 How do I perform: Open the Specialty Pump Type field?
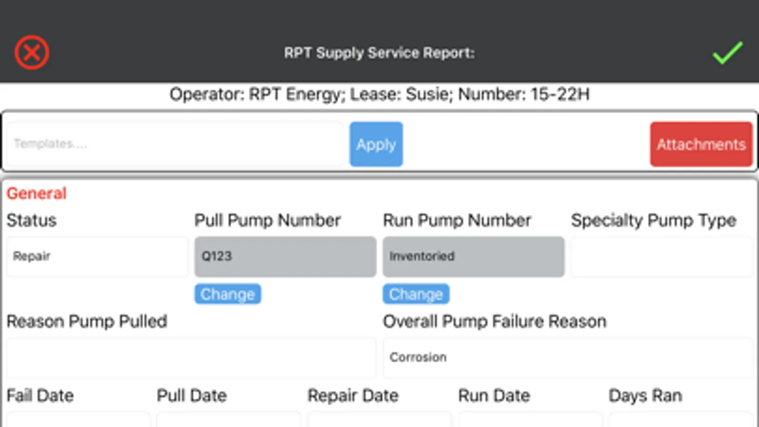661,257
